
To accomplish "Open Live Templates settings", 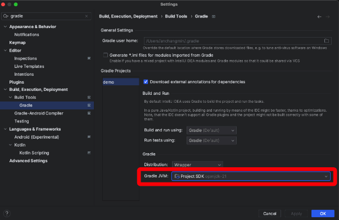I will point(29,66).
